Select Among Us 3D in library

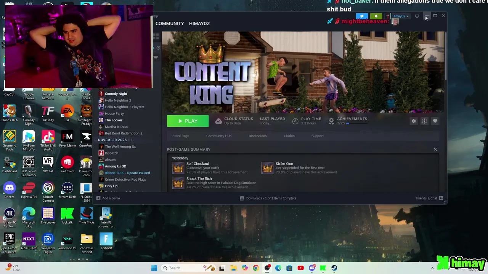tap(115, 166)
